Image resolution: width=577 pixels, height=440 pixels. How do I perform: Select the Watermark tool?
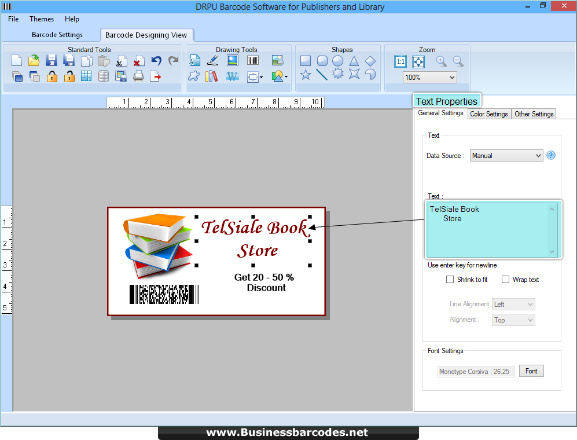(x=232, y=76)
